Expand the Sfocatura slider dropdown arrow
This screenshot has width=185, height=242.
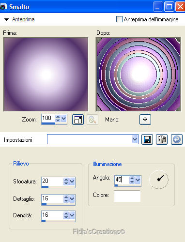pos(72,181)
